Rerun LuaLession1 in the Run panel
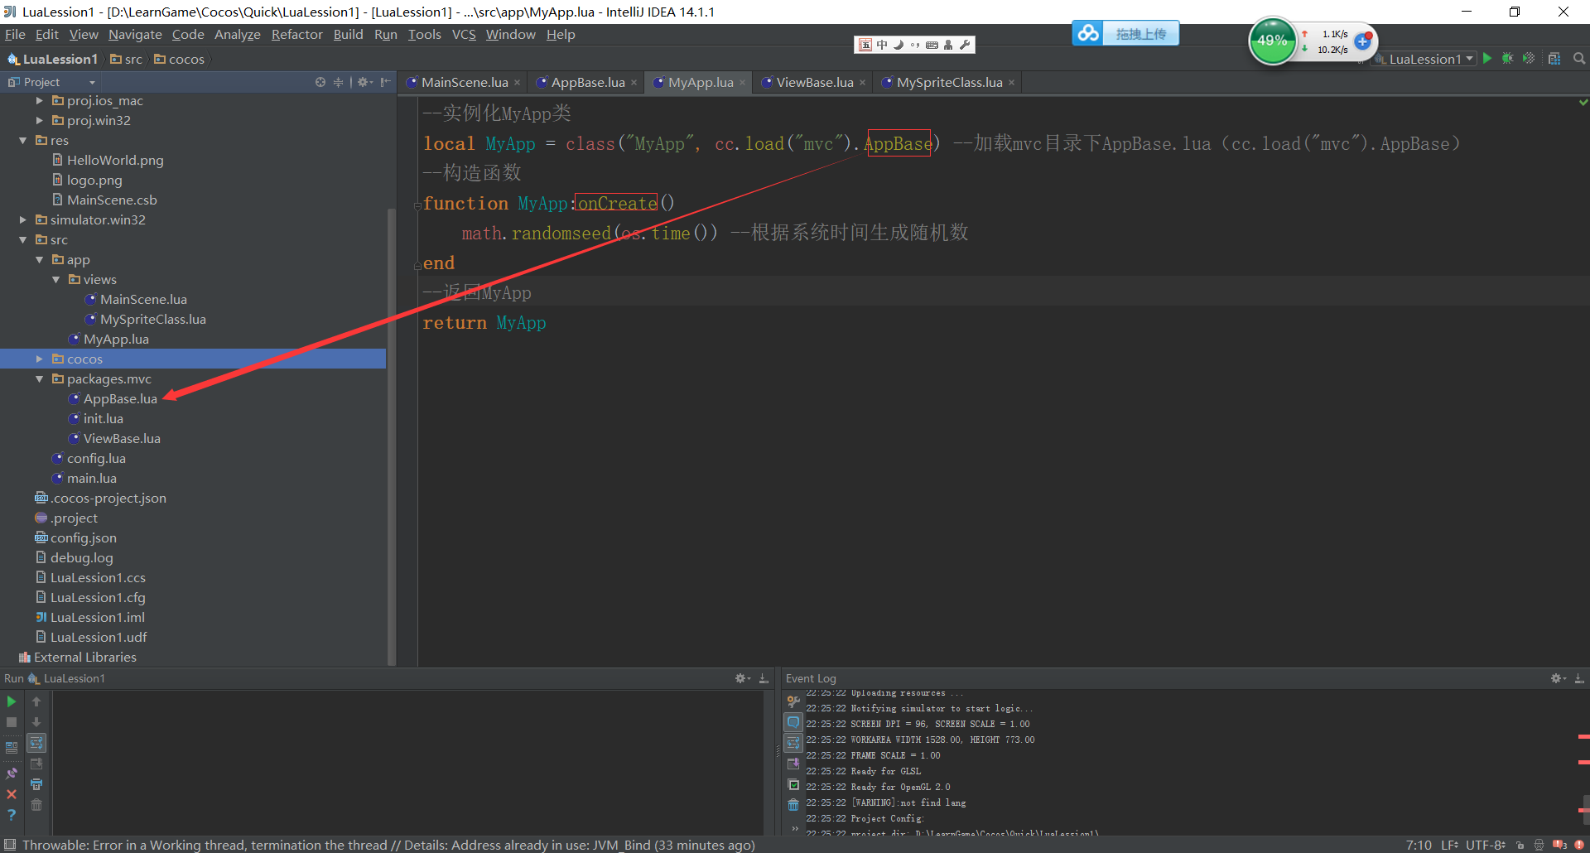Screen dimensions: 1590x853 click(12, 701)
